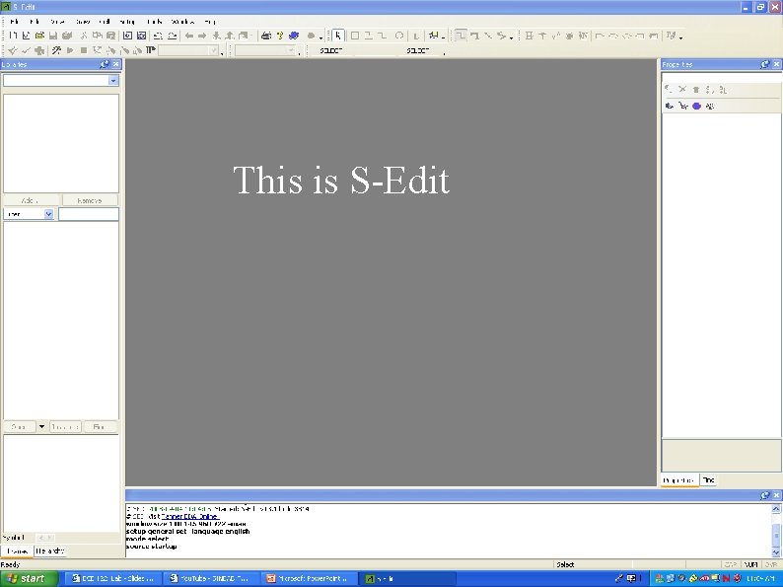Click the green checkmark toolbar icon
The image size is (783, 587).
26,50
